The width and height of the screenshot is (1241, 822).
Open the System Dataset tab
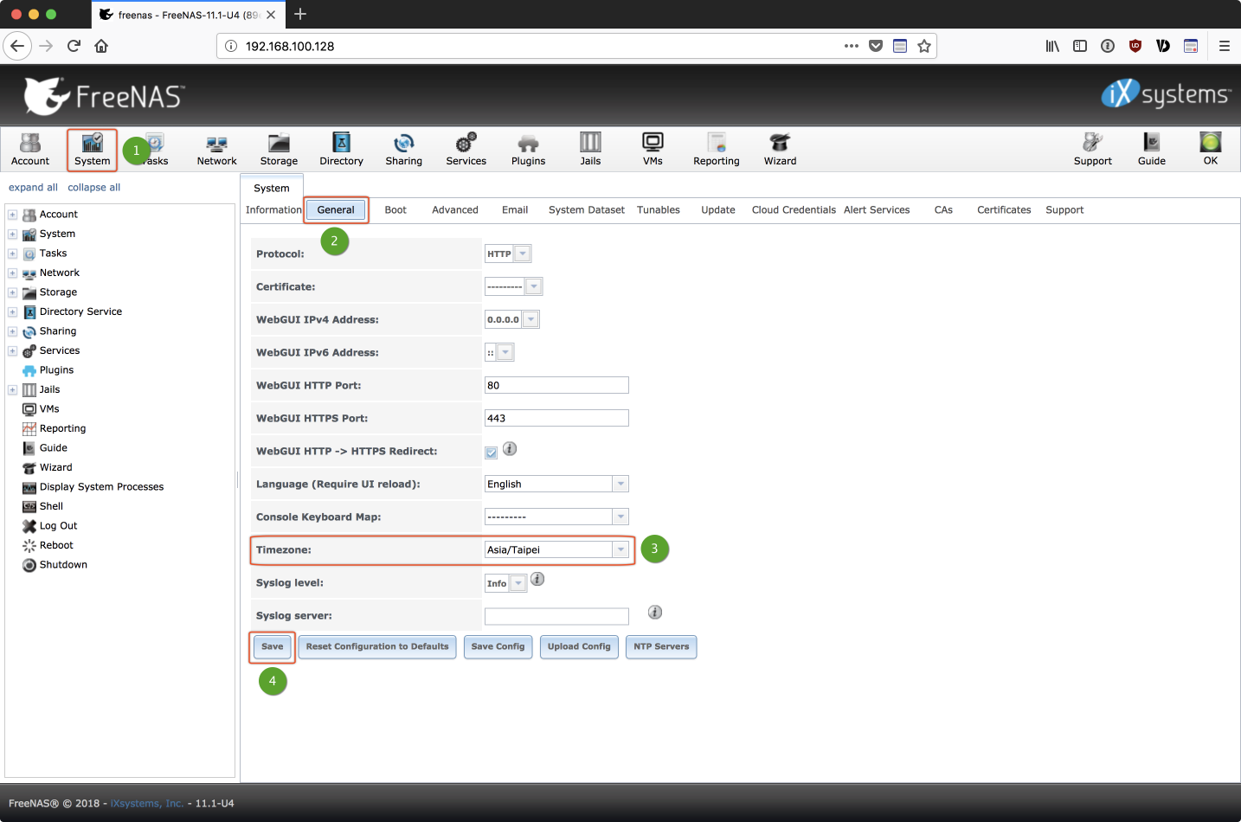click(x=586, y=210)
